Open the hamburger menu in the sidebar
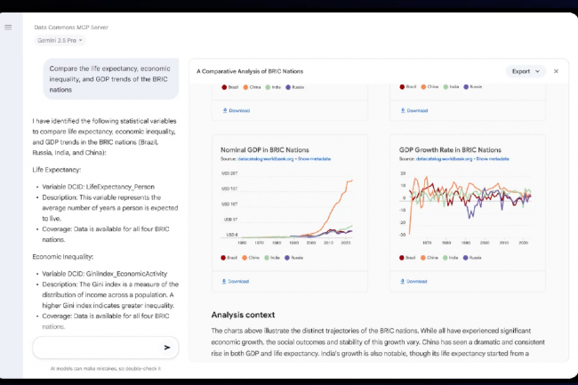 tap(8, 28)
